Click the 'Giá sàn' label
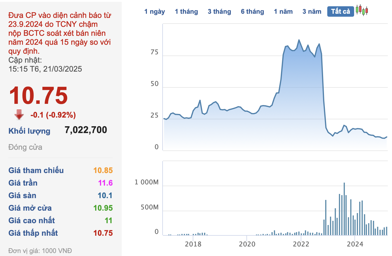392x256 pixels. click(22, 195)
